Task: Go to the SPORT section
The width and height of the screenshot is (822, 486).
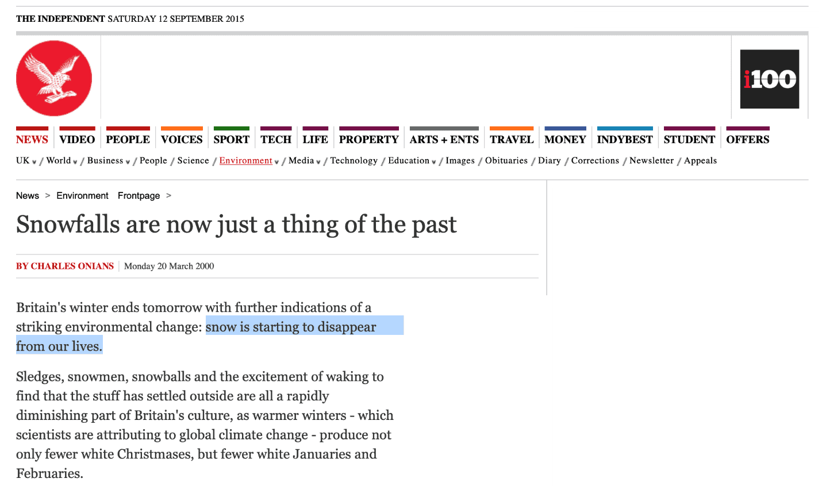Action: coord(231,140)
